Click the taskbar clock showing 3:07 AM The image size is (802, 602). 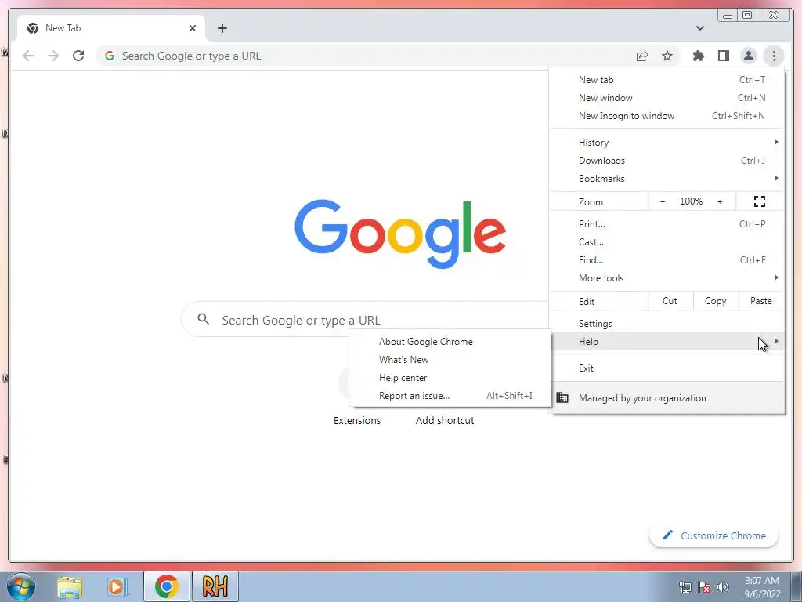click(x=761, y=587)
